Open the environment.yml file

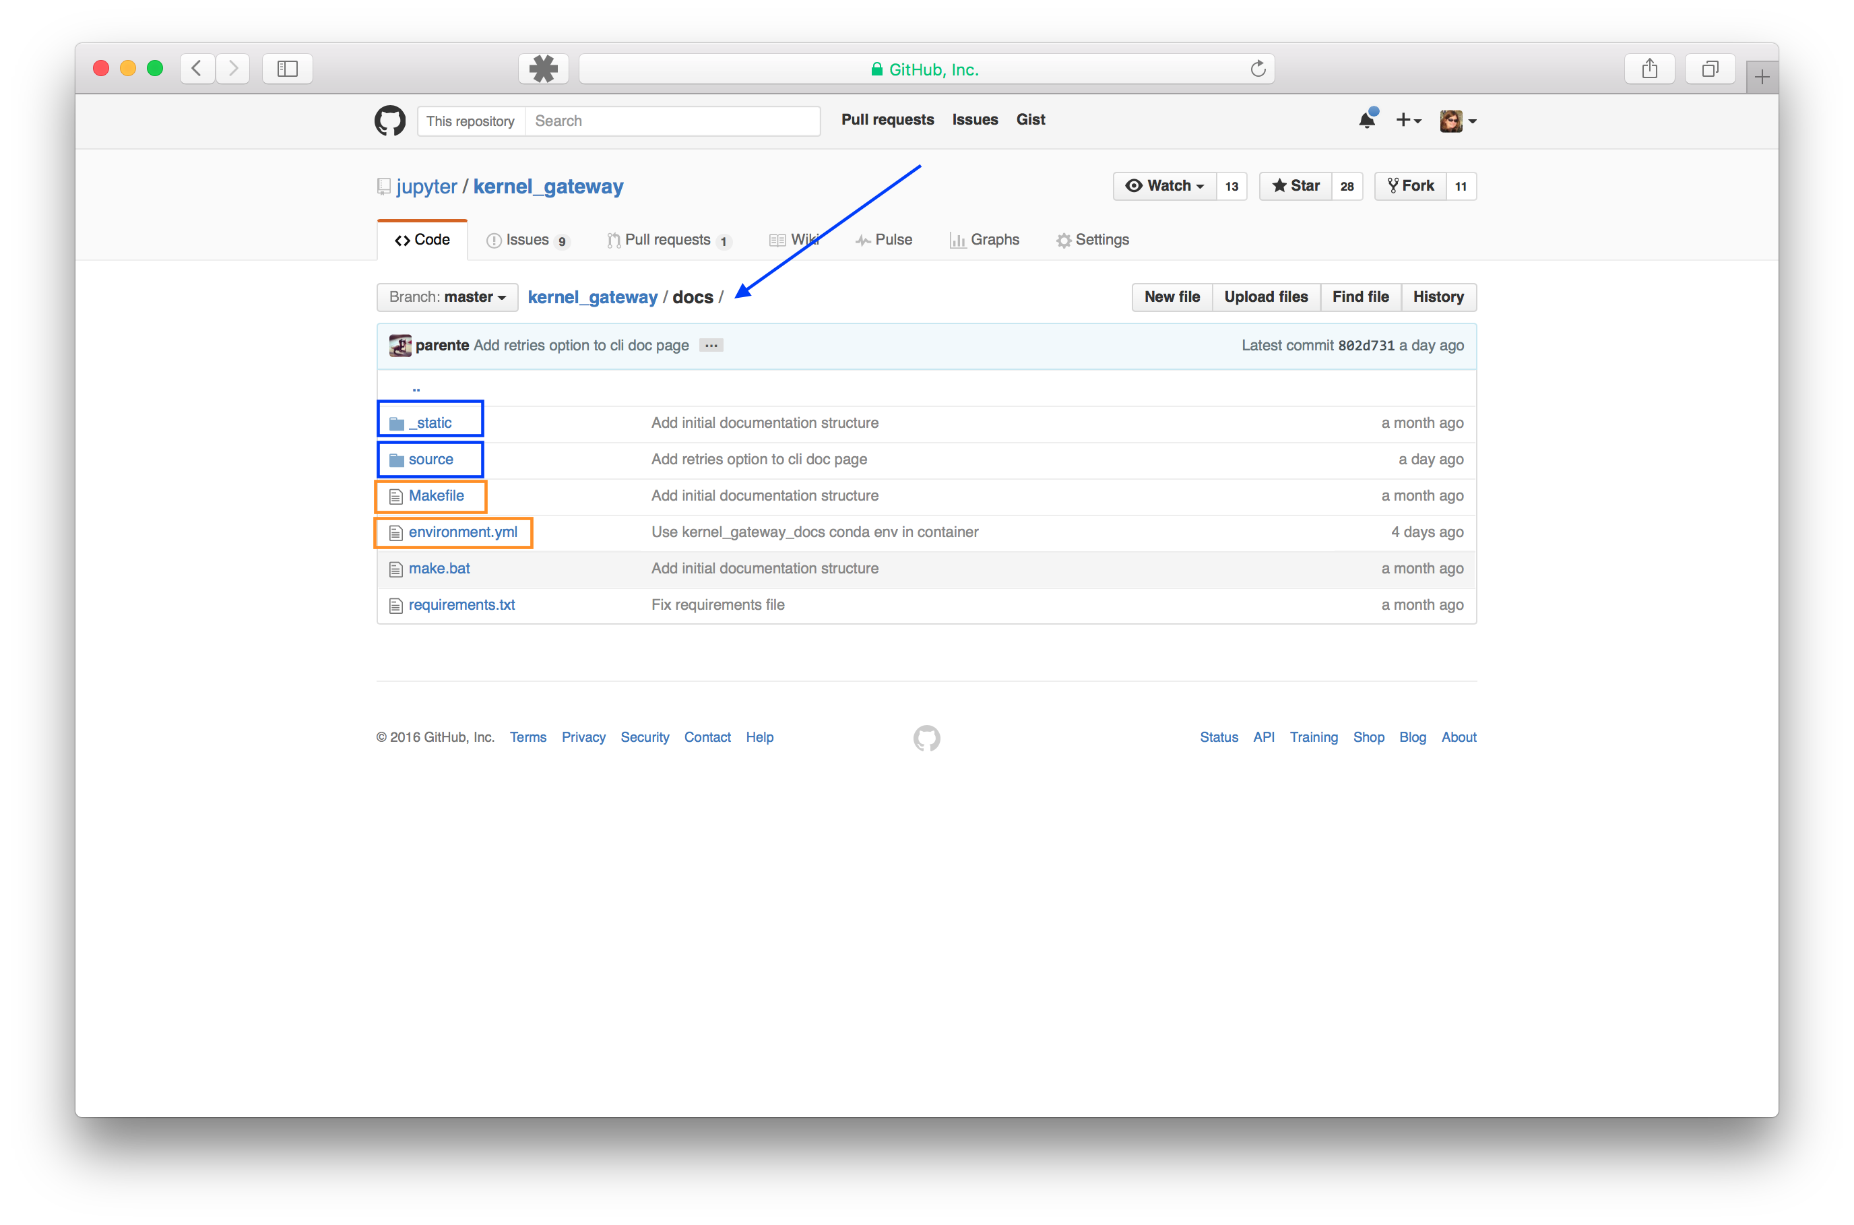[x=462, y=532]
